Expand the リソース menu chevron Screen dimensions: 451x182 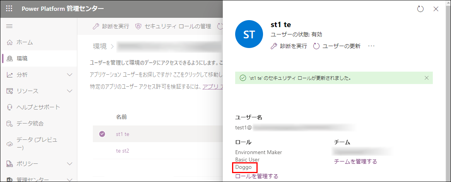pyautogui.click(x=70, y=91)
